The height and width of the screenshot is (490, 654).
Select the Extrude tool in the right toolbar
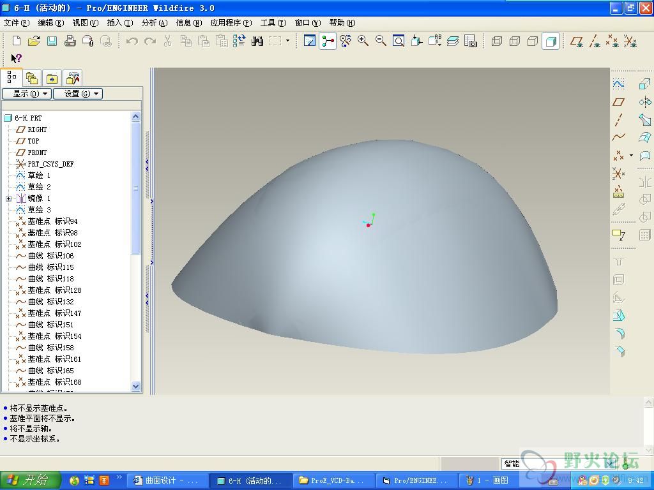pos(645,84)
